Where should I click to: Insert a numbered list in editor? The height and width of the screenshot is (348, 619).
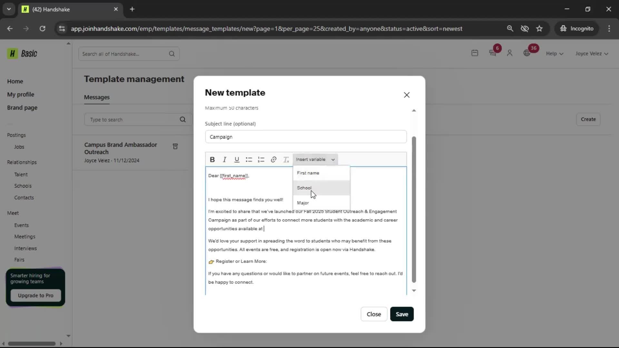point(261,159)
